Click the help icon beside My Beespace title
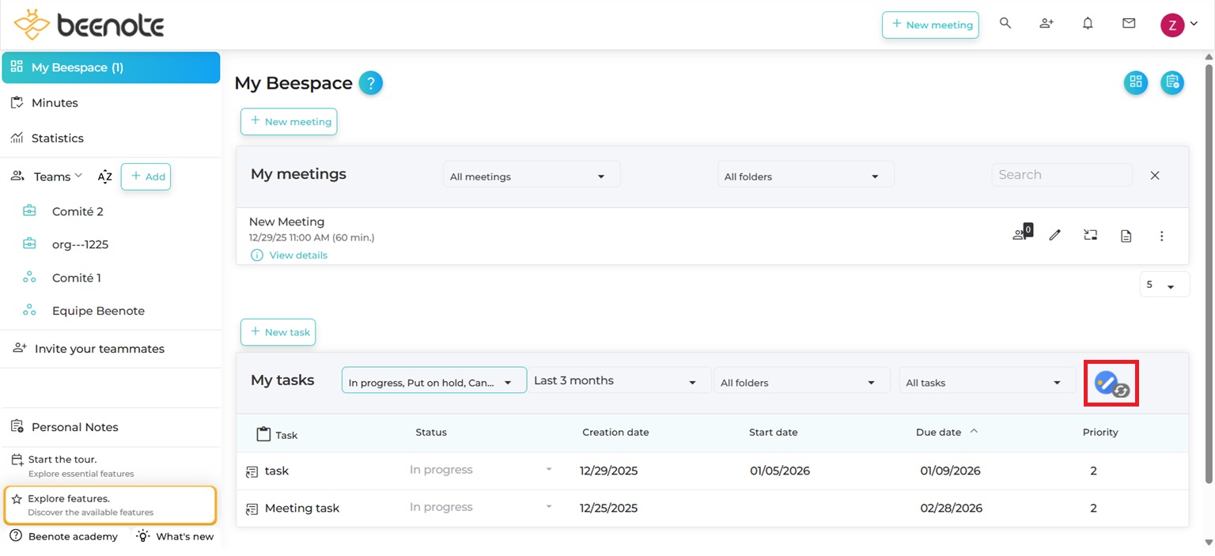The height and width of the screenshot is (556, 1215). 371,82
